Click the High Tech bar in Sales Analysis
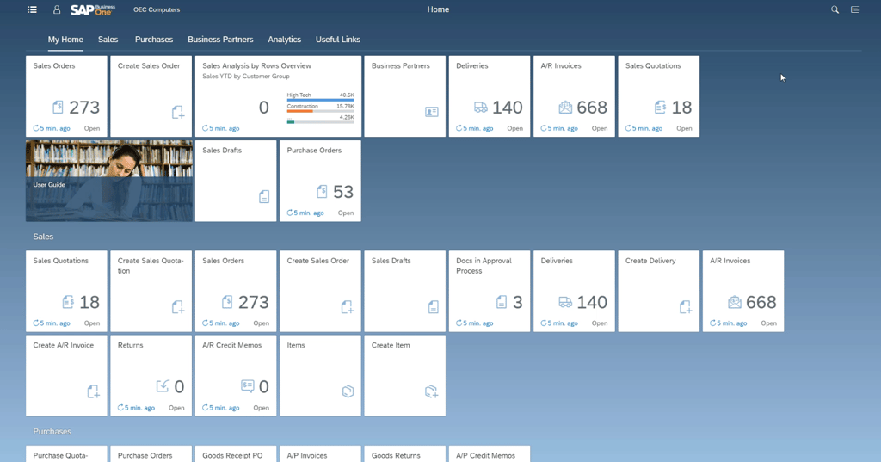881x462 pixels. (320, 101)
